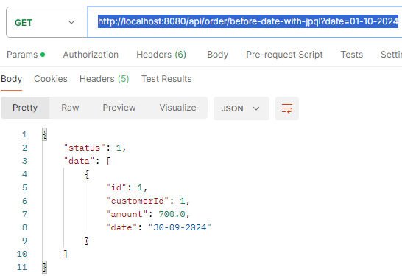402x276 pixels.
Task: Open the Pre-request Script tab
Action: 284,55
